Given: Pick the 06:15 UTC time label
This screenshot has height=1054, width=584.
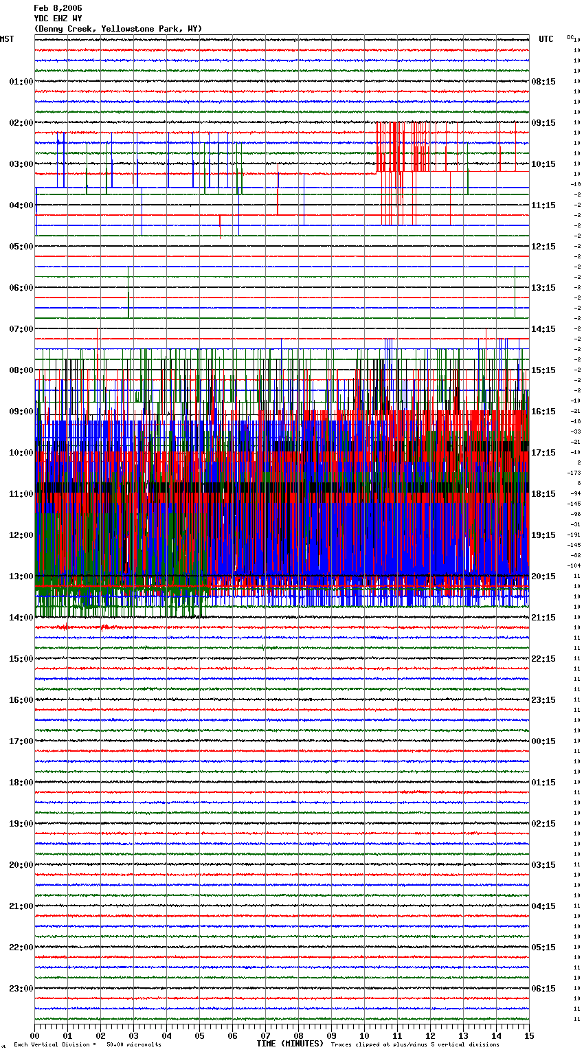Looking at the screenshot, I should pyautogui.click(x=543, y=989).
